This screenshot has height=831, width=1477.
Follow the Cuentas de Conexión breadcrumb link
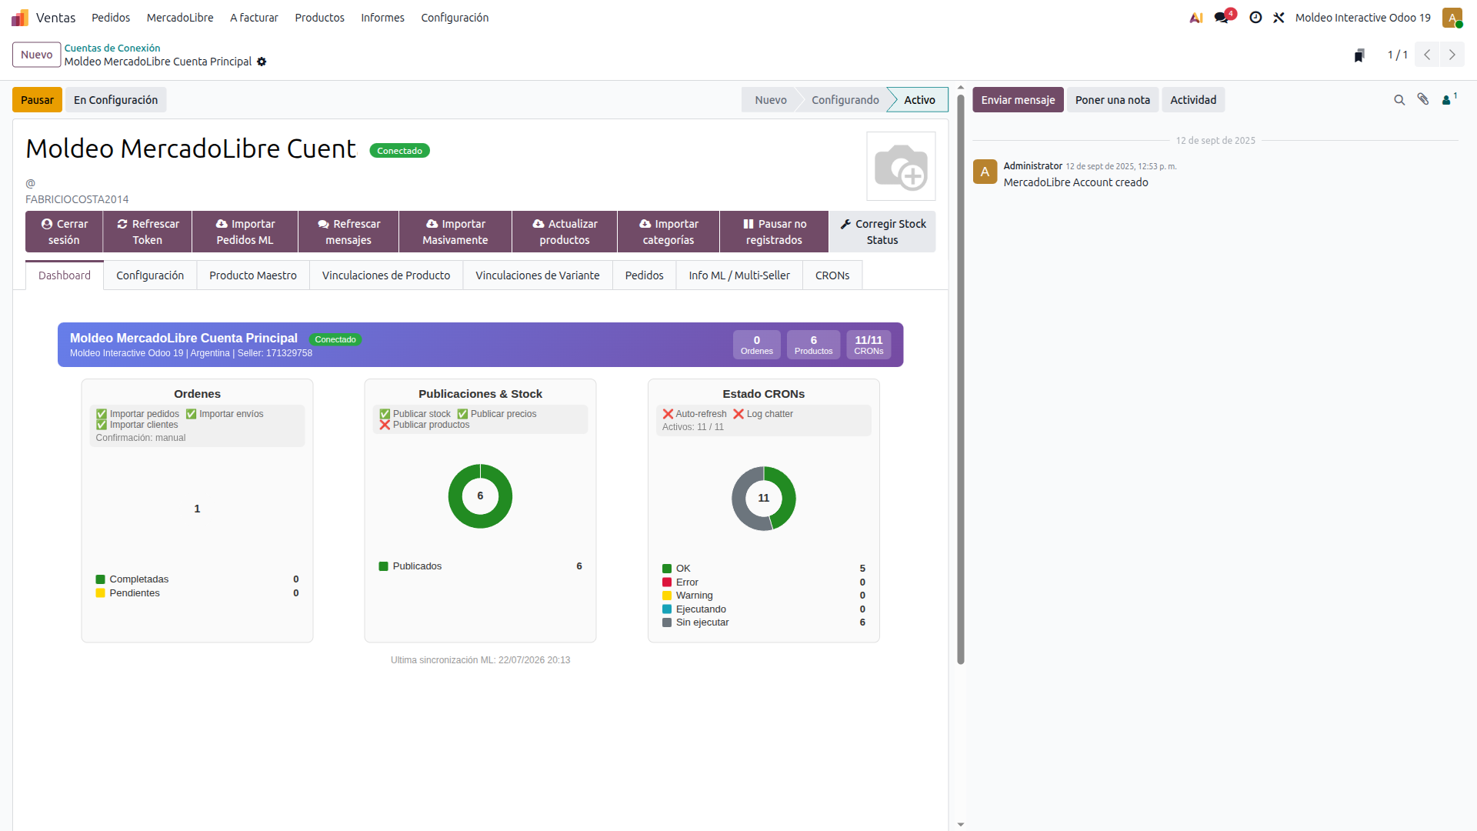112,48
